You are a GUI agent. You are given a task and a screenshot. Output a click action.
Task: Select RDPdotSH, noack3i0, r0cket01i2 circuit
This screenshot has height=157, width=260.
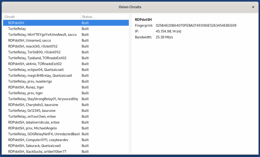pos(33,46)
